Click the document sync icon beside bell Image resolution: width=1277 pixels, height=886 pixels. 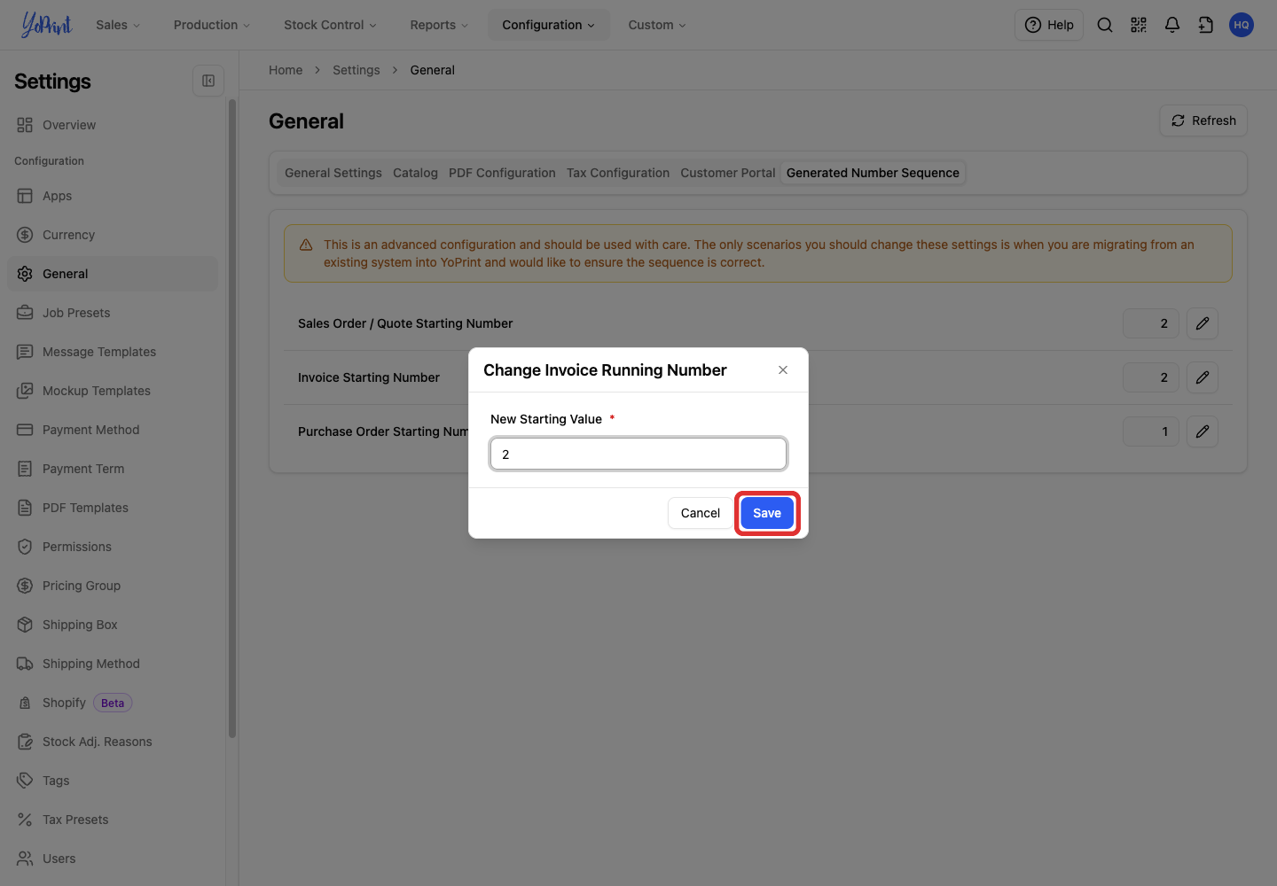(x=1206, y=25)
